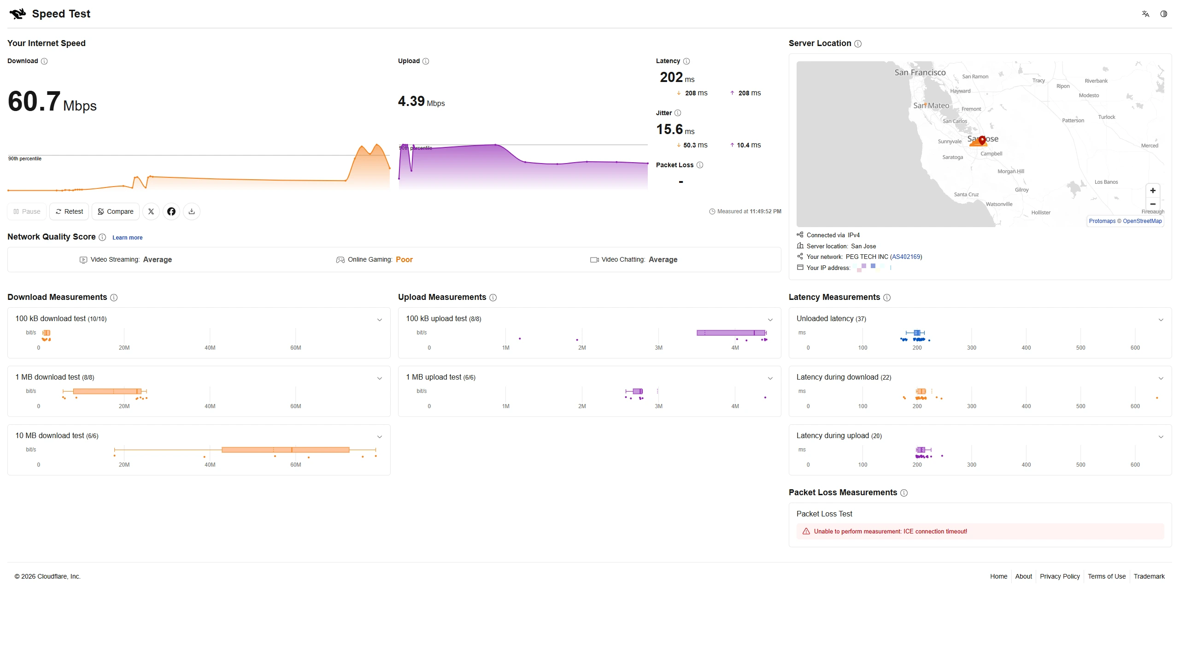Click the San Jose map marker
This screenshot has width=1179, height=656.
(x=982, y=141)
